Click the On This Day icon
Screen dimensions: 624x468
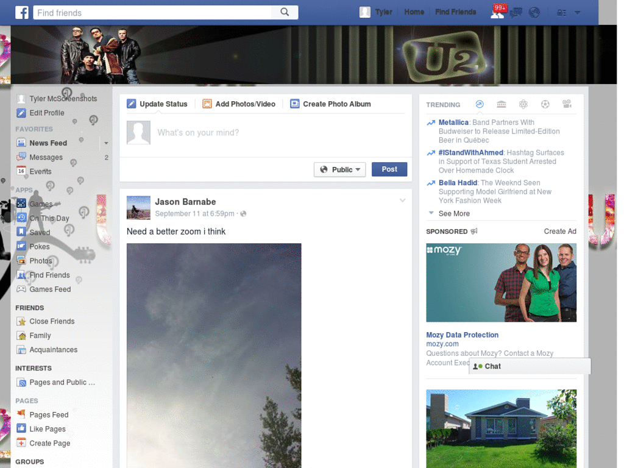tap(21, 218)
